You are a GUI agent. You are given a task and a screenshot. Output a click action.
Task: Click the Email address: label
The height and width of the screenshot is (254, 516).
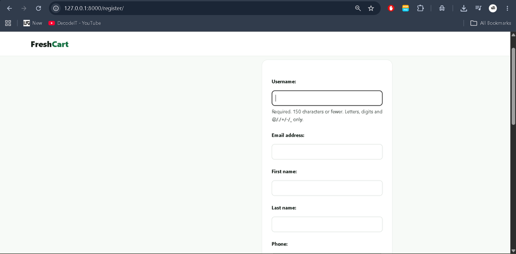(288, 135)
